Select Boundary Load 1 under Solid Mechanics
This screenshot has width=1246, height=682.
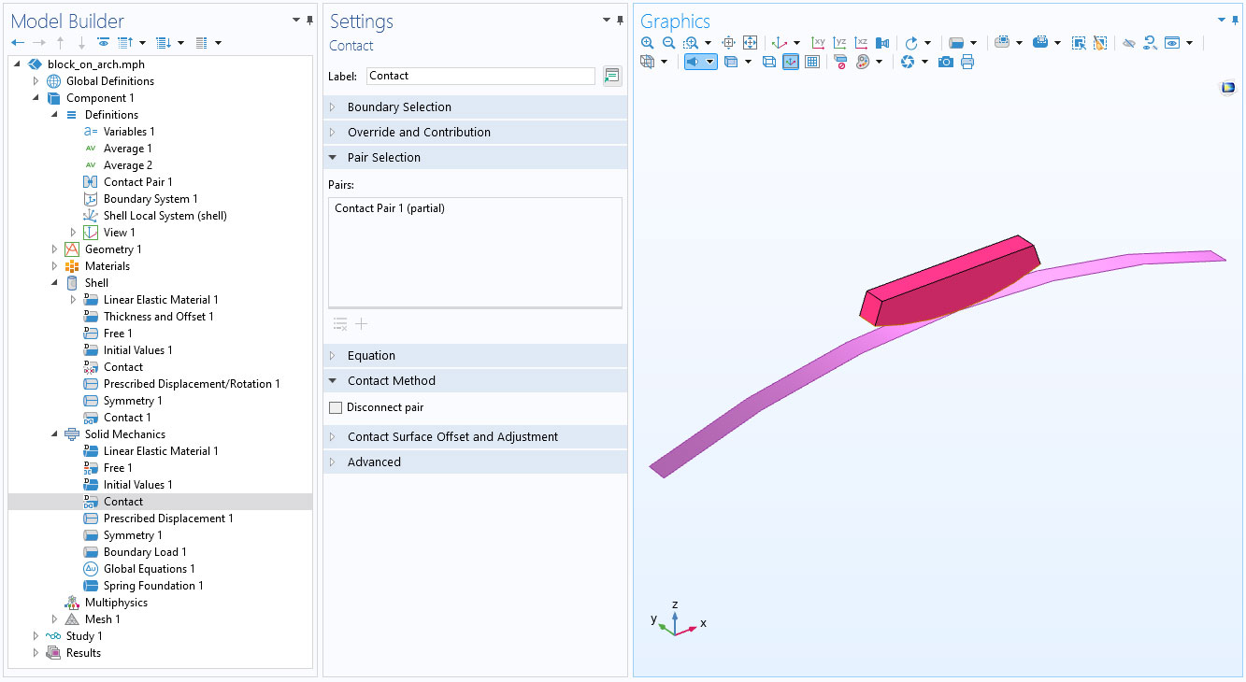pyautogui.click(x=145, y=552)
